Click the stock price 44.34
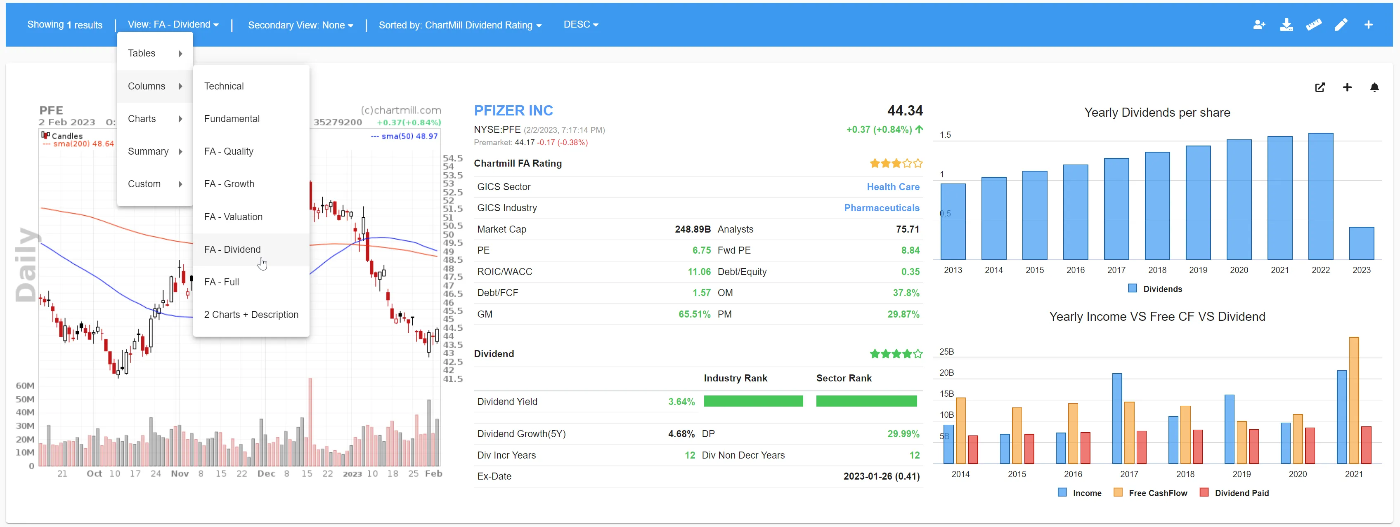 [905, 111]
